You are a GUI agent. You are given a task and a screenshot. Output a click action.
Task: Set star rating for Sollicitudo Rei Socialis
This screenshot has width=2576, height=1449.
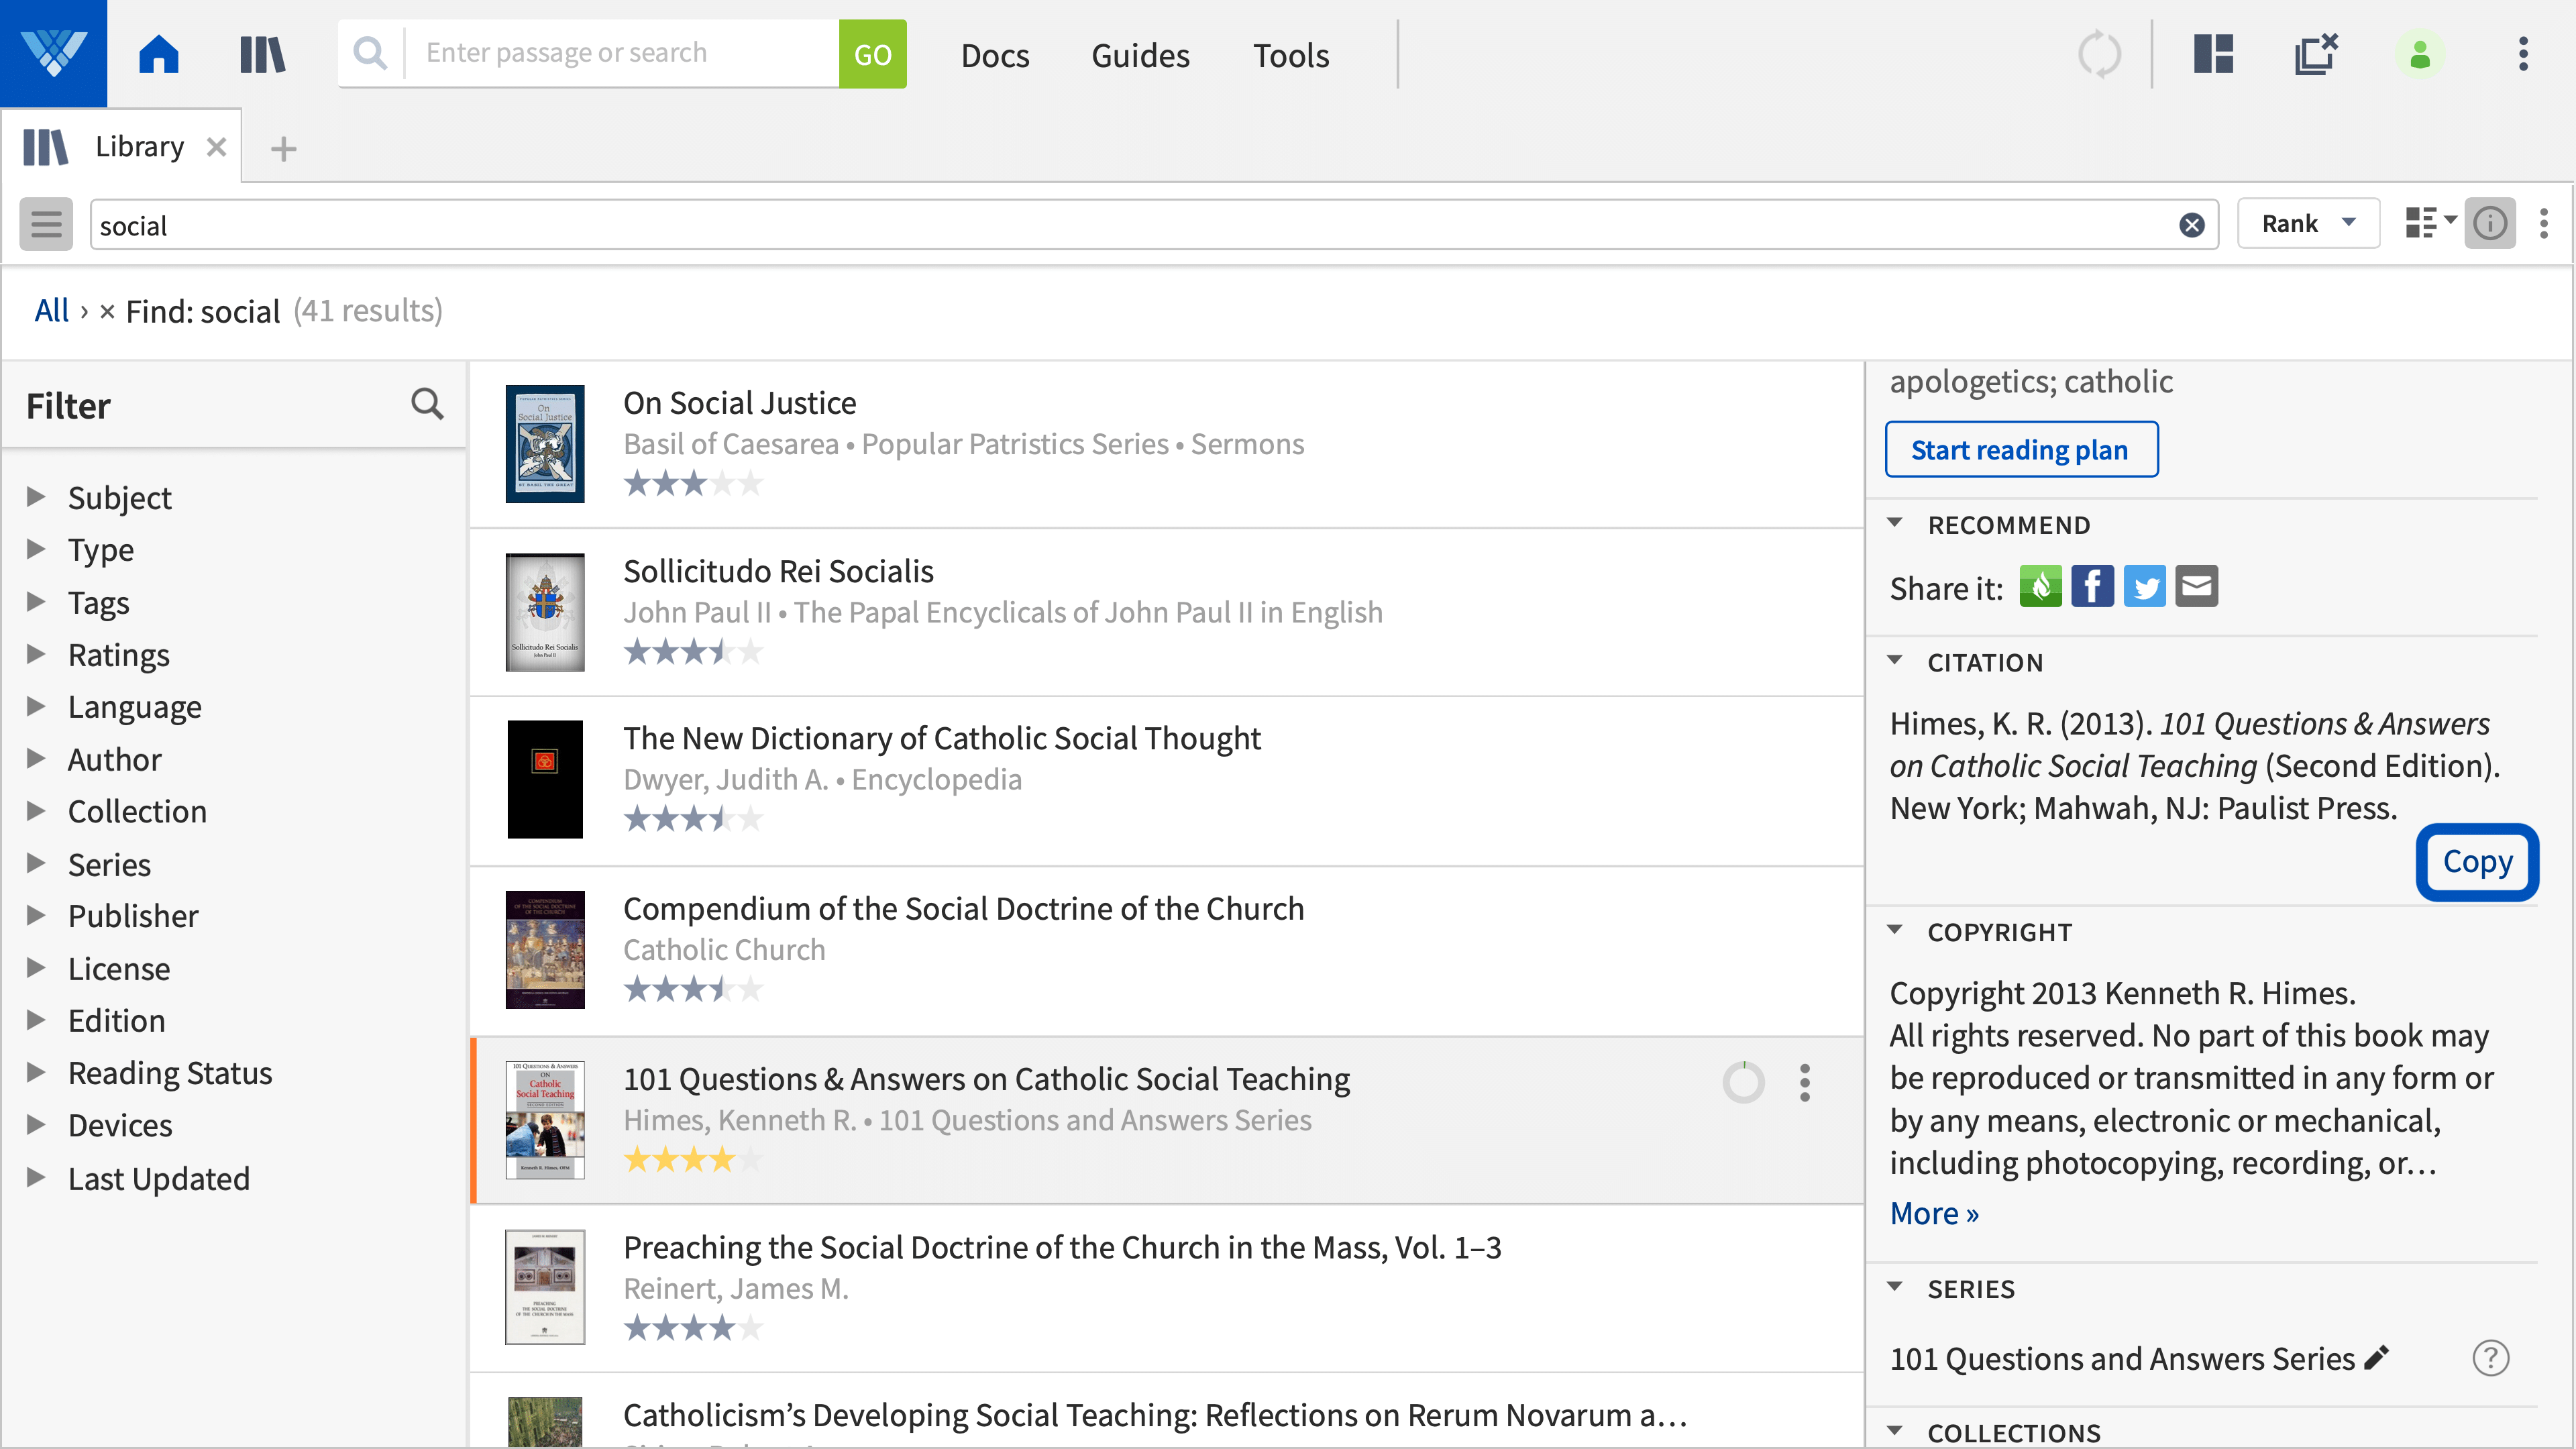693,653
